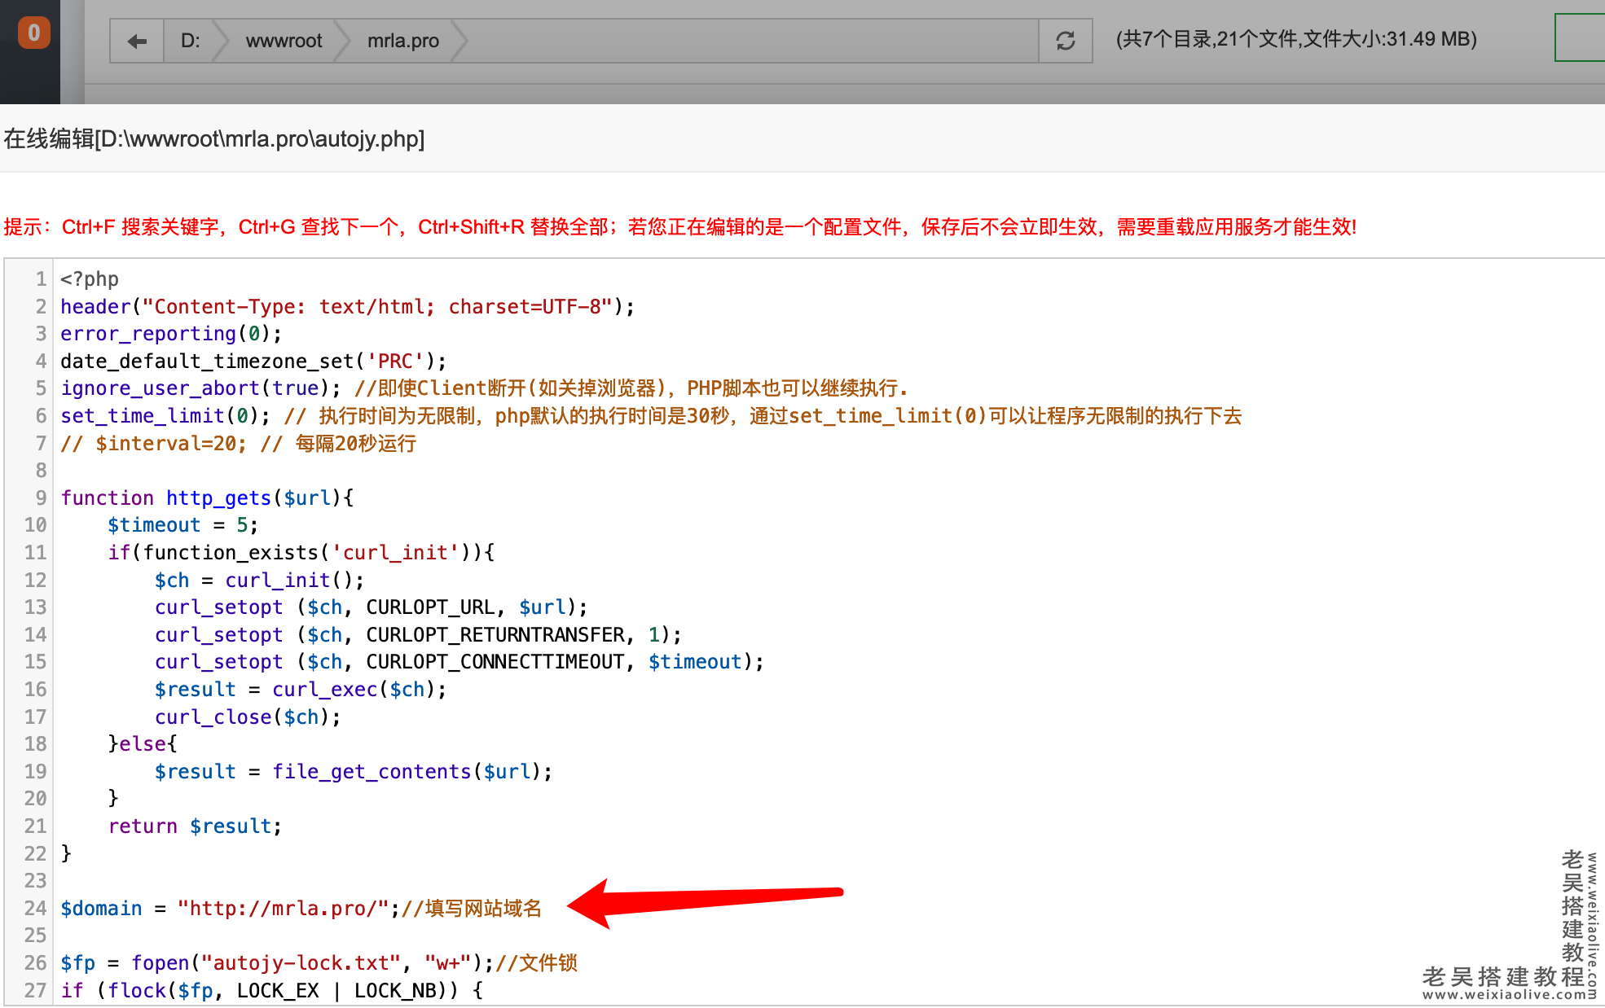1605x1008 pixels.
Task: Click the mrla.pro breadcrumb segment
Action: 402,41
